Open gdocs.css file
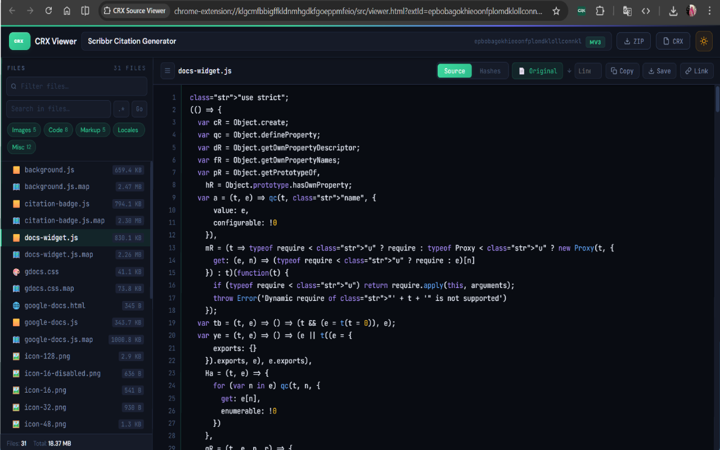Screen dimensions: 720x450 pos(76,272)
